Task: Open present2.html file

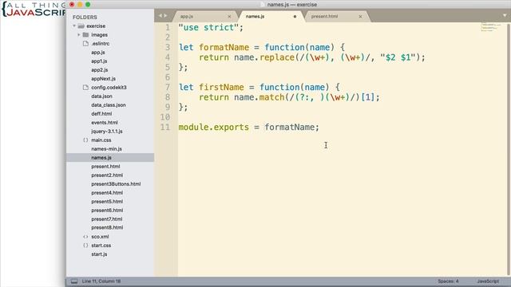Action: [107, 175]
